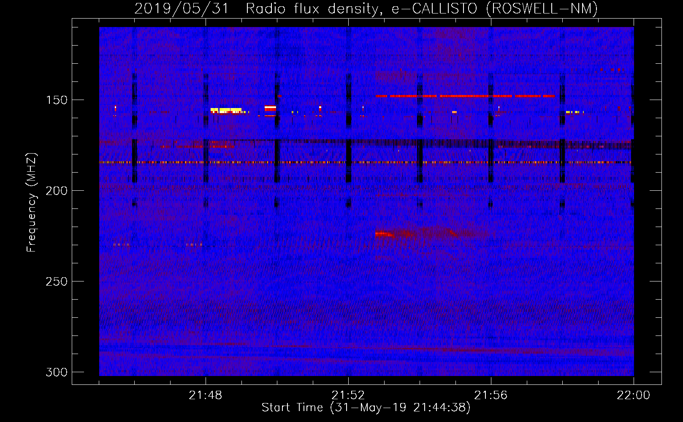The height and width of the screenshot is (422, 683).
Task: Click the plot title 'Radio flux density, e-CALLISTO (ROSWELL-NM)'
Action: click(421, 8)
